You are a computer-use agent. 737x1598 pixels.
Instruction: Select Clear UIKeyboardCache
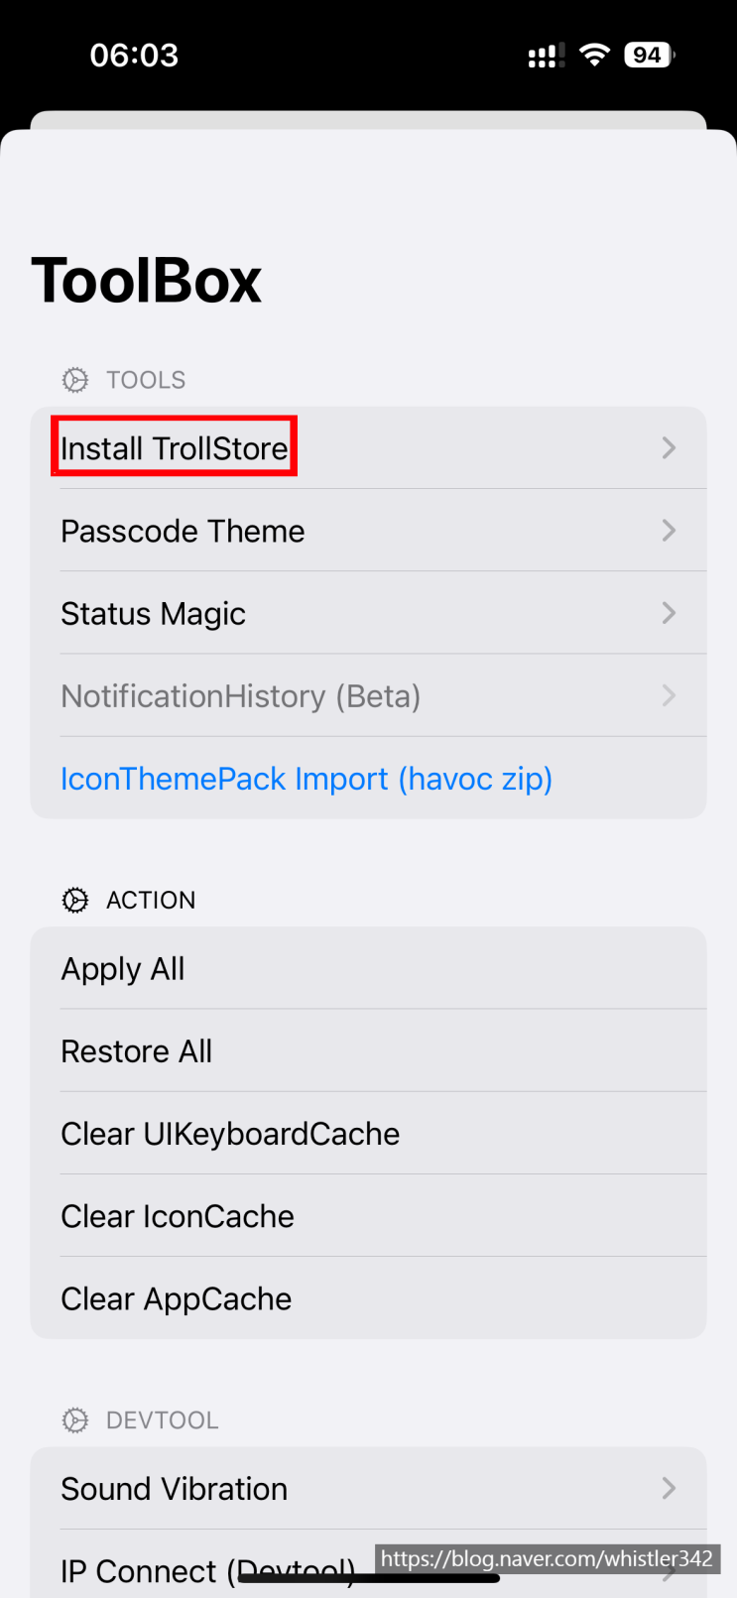[x=230, y=1134]
